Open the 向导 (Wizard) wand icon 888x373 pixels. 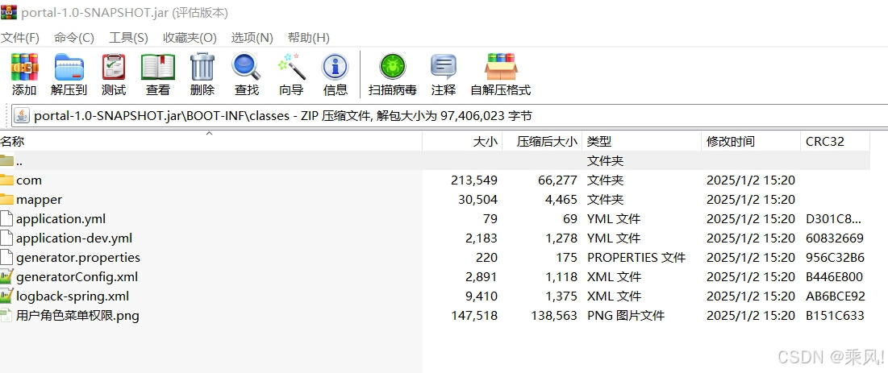click(x=291, y=68)
